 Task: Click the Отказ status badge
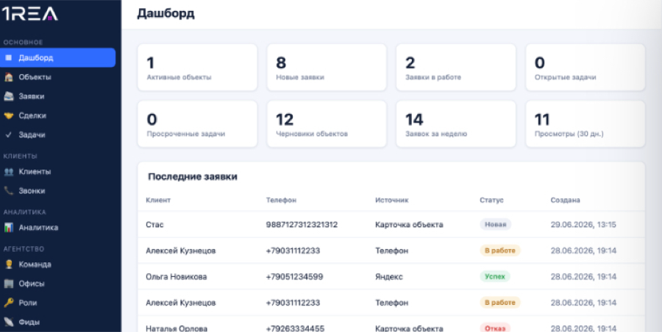tap(495, 328)
